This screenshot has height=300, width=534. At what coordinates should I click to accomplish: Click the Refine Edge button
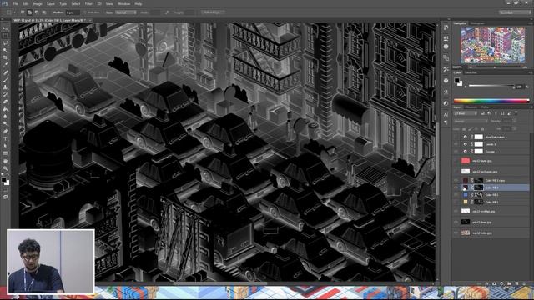coord(212,12)
